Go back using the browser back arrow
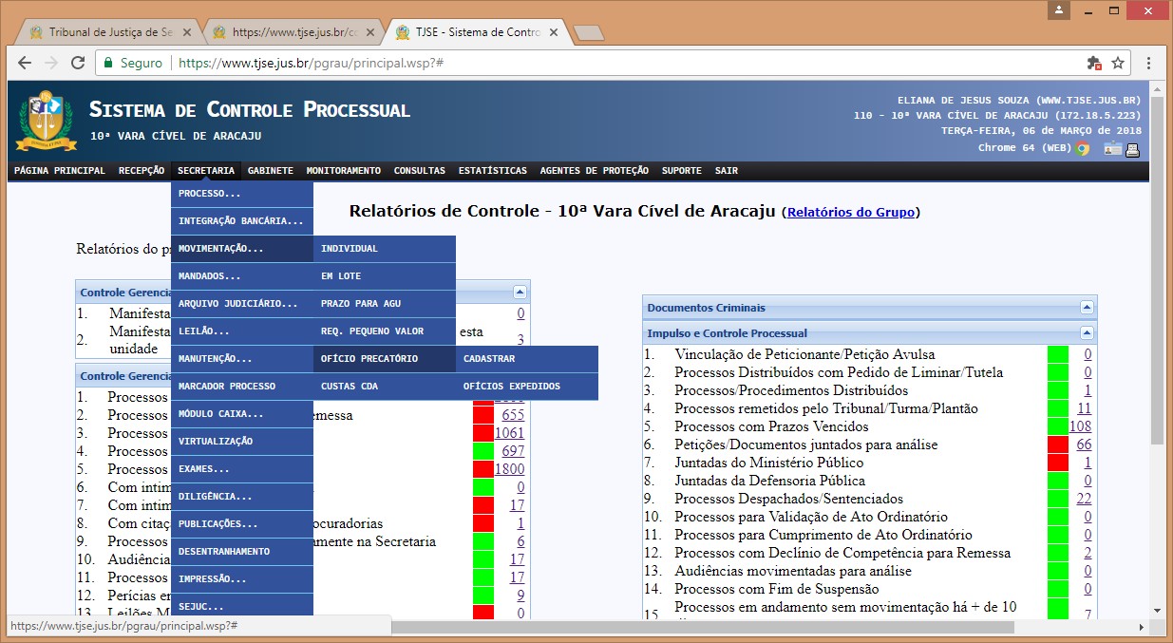 click(x=25, y=63)
